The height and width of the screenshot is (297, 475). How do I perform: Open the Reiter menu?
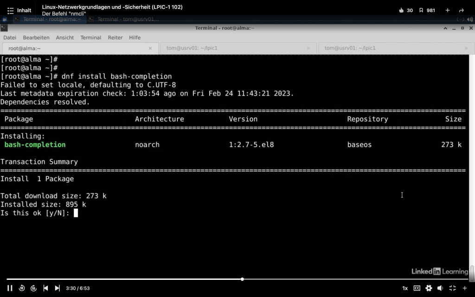pyautogui.click(x=115, y=38)
